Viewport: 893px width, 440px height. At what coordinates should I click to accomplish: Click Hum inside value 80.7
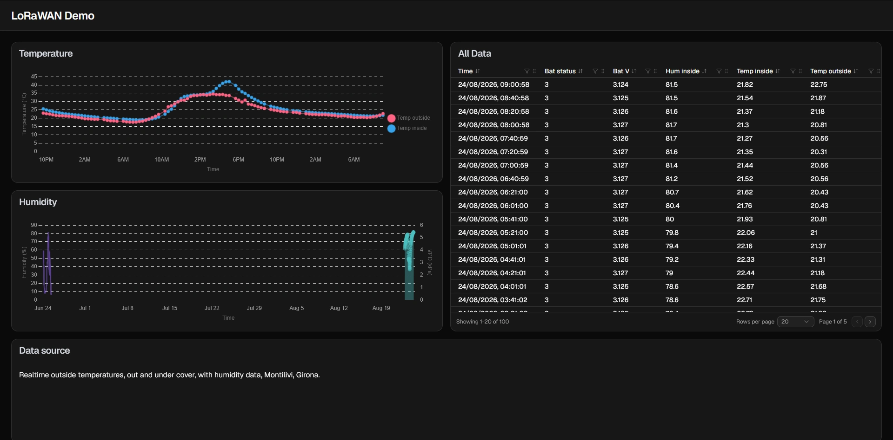tap(672, 192)
